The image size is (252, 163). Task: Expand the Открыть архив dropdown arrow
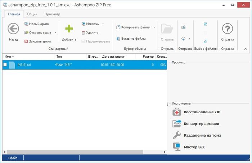click(x=55, y=33)
